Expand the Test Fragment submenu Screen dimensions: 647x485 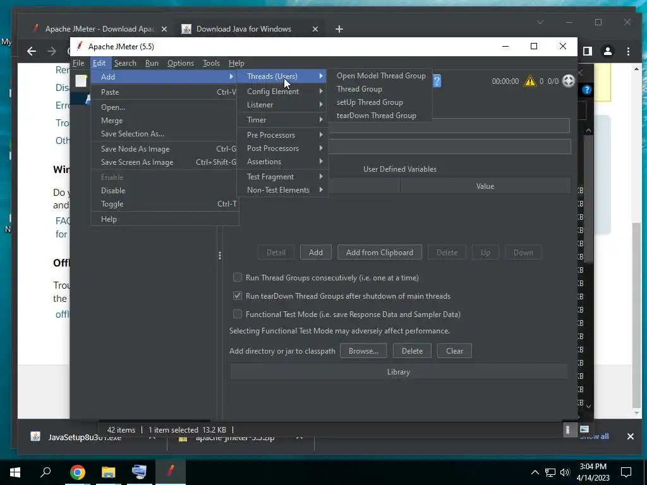[282, 177]
